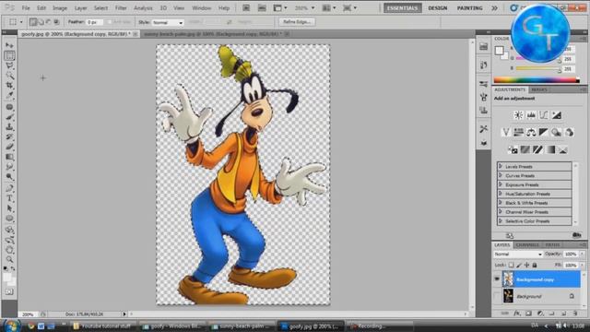Viewport: 590px width, 332px height.
Task: Switch to the Channels tab
Action: (x=527, y=245)
